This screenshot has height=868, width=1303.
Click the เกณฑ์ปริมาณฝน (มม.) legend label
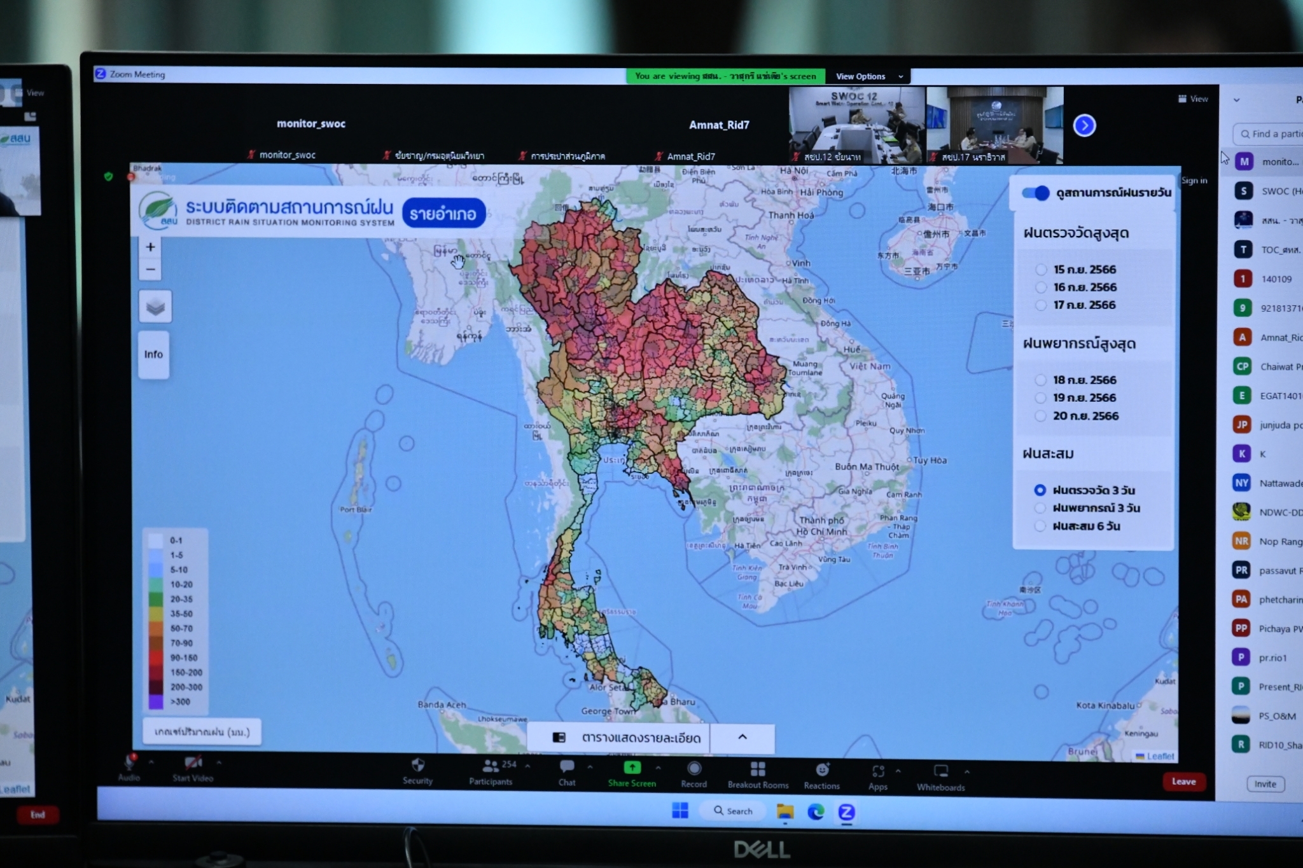(202, 732)
